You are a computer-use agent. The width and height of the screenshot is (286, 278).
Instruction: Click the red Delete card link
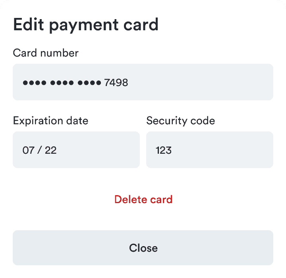tap(143, 199)
